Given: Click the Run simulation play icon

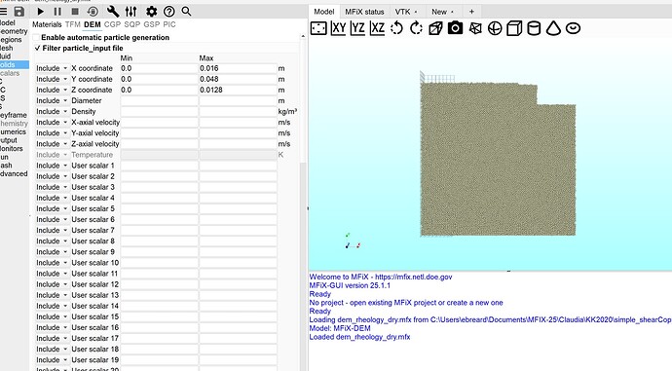Looking at the screenshot, I should tap(40, 12).
